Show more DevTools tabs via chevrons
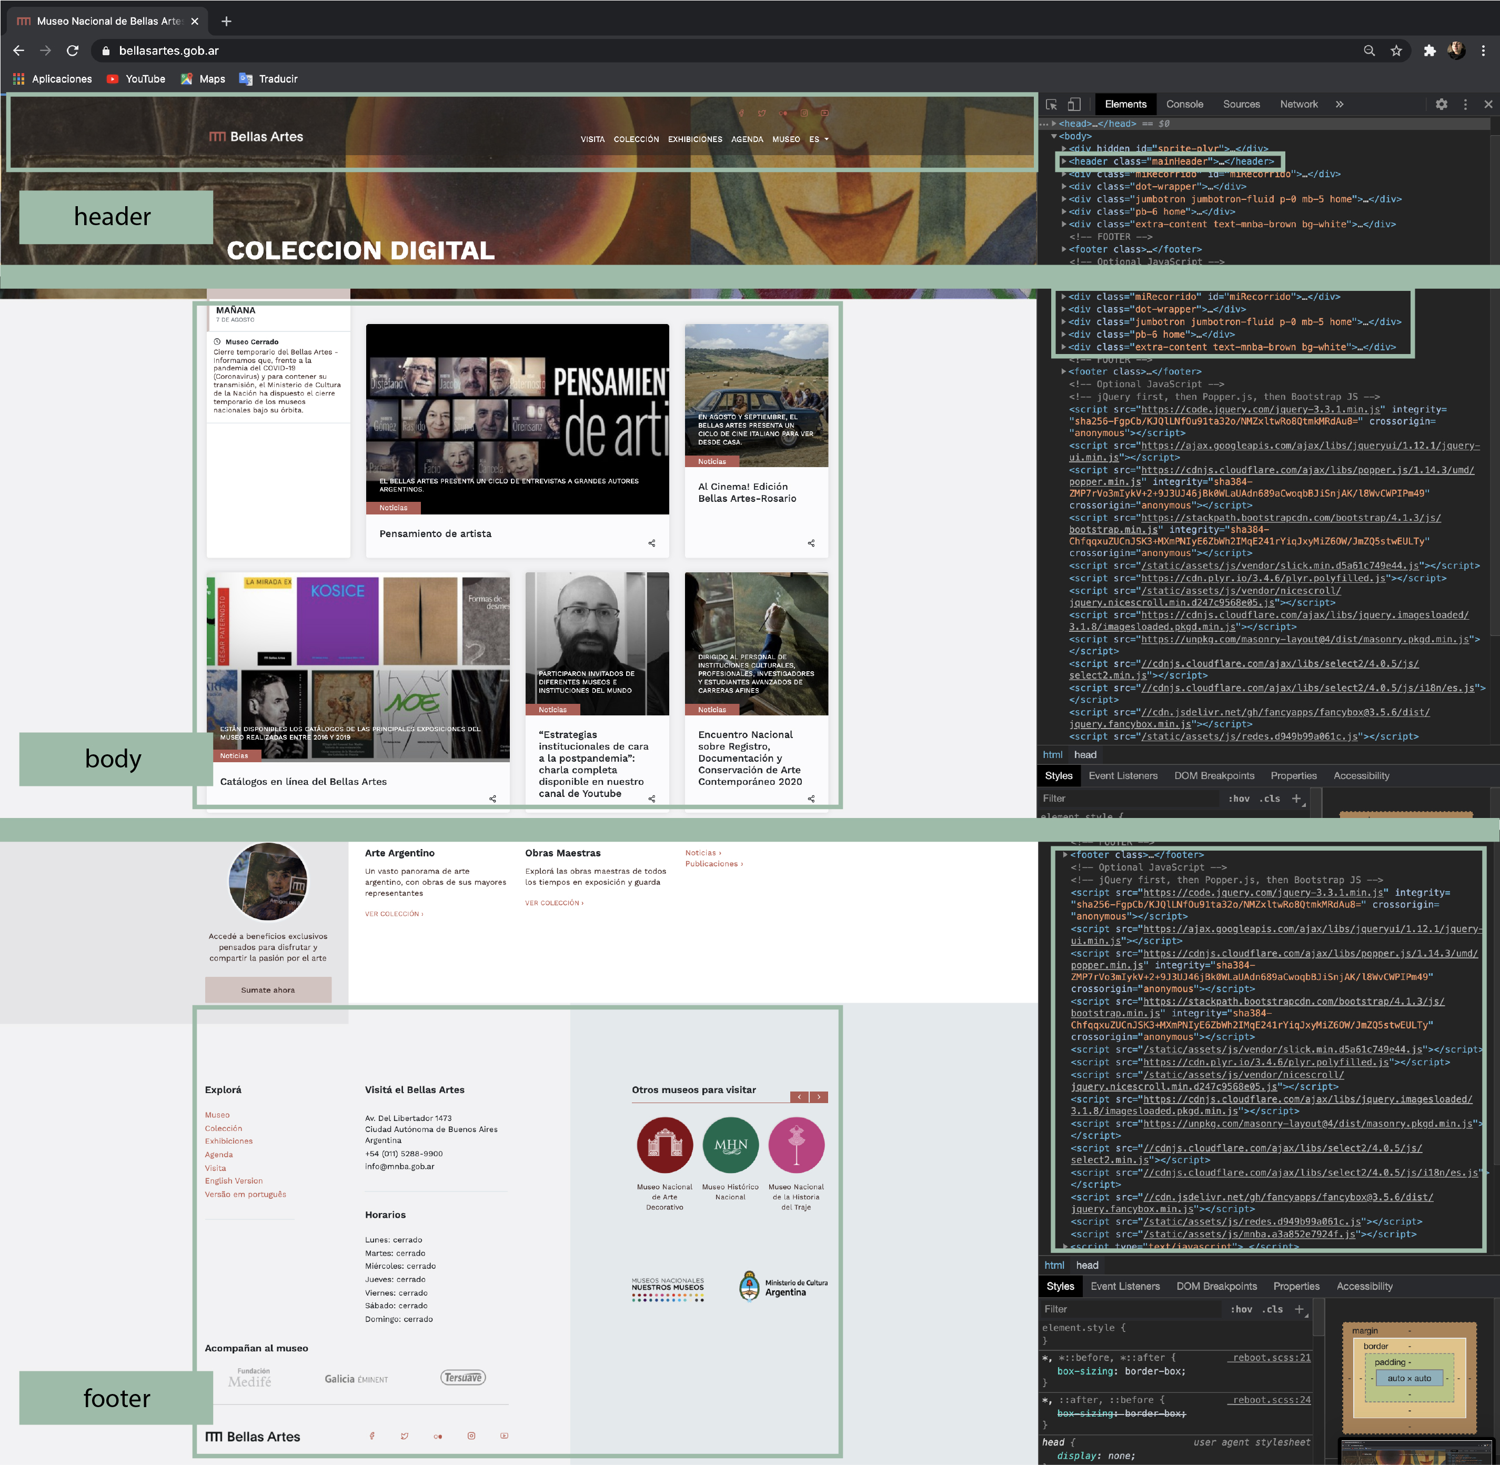1500x1465 pixels. (1340, 104)
